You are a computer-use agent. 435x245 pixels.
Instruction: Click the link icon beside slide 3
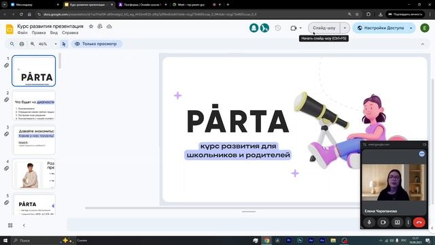(x=6, y=134)
